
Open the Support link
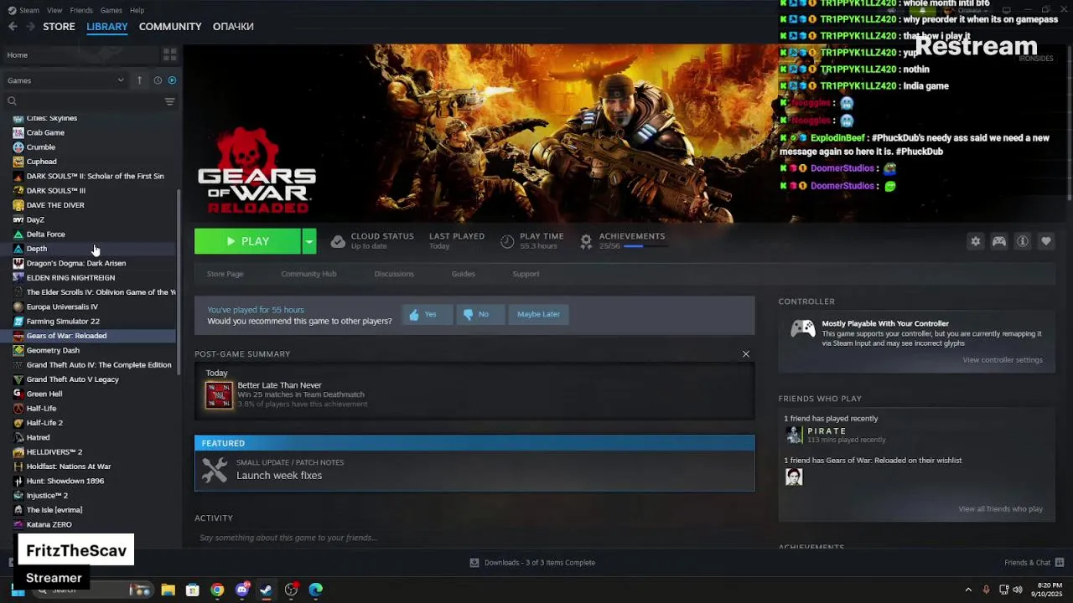526,274
